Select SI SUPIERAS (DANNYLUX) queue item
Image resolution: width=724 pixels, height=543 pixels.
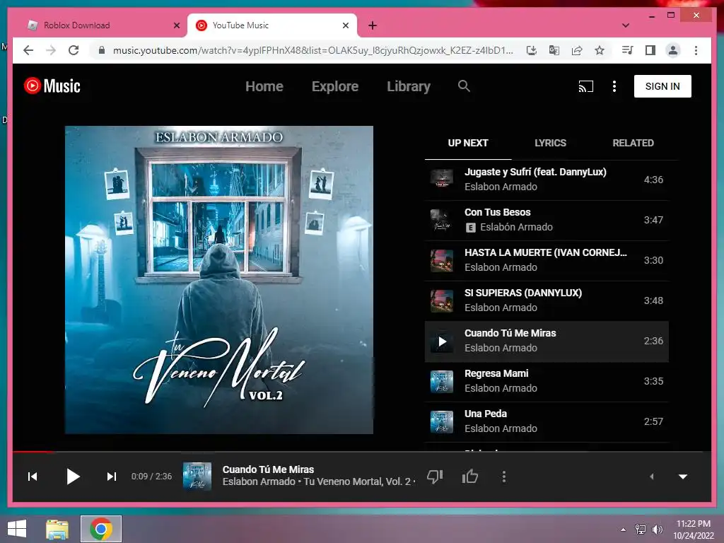pos(547,300)
